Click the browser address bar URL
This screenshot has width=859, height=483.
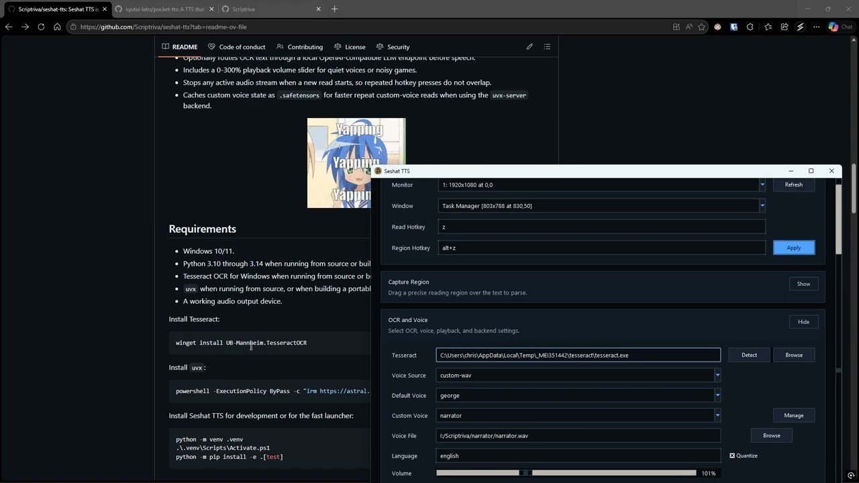pyautogui.click(x=163, y=27)
